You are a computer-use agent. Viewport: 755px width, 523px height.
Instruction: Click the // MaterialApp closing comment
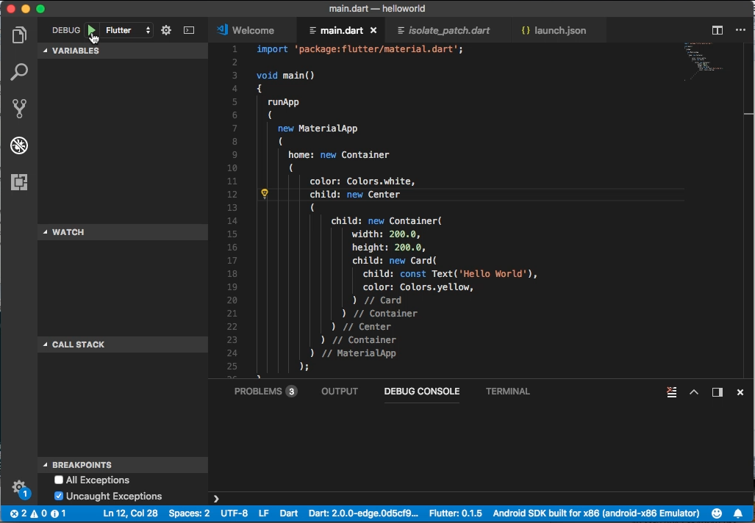(x=359, y=353)
